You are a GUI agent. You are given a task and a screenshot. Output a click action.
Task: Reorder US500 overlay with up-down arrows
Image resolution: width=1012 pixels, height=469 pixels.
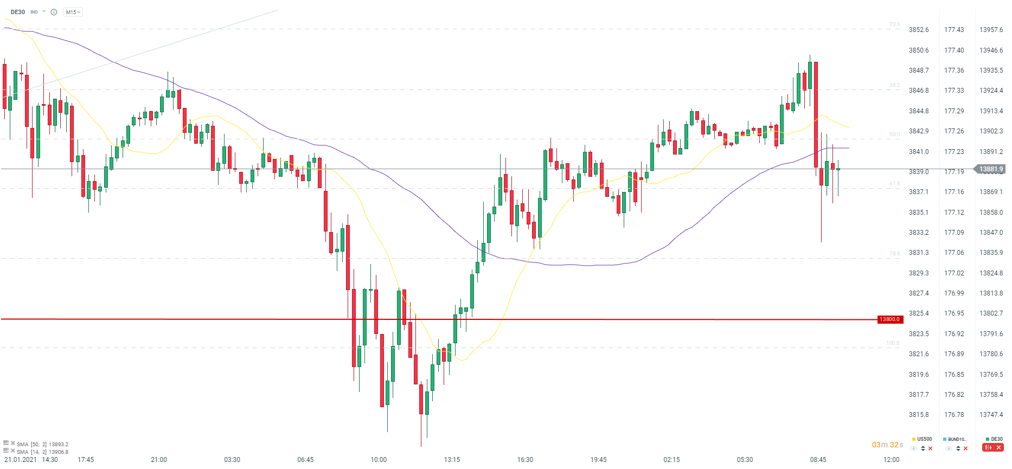pyautogui.click(x=923, y=448)
